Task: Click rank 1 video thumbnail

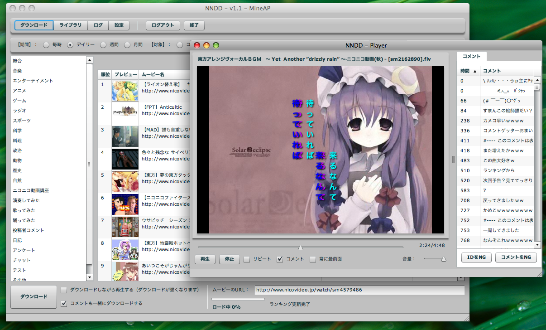Action: [125, 91]
